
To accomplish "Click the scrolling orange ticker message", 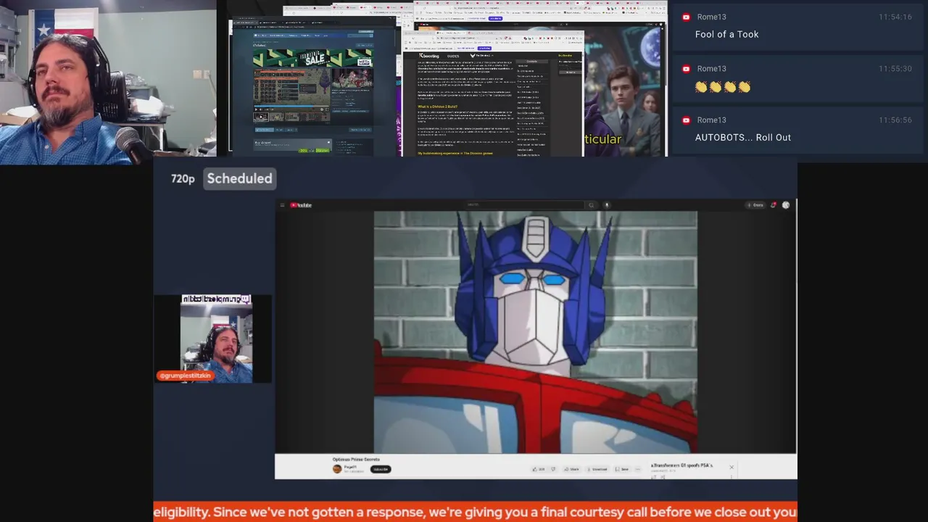I will coord(475,512).
